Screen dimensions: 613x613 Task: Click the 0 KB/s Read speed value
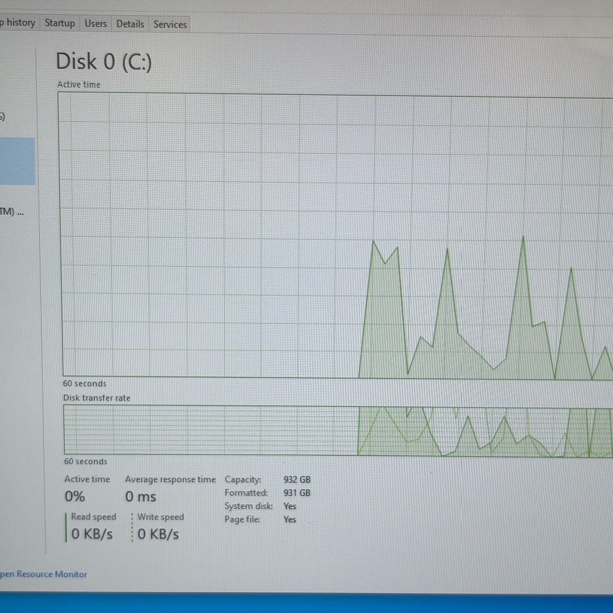pyautogui.click(x=92, y=534)
